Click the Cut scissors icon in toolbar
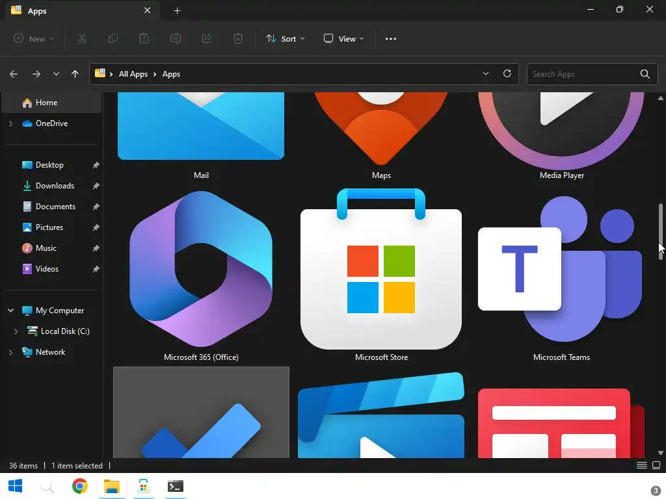Viewport: 666px width, 499px height. pos(81,38)
